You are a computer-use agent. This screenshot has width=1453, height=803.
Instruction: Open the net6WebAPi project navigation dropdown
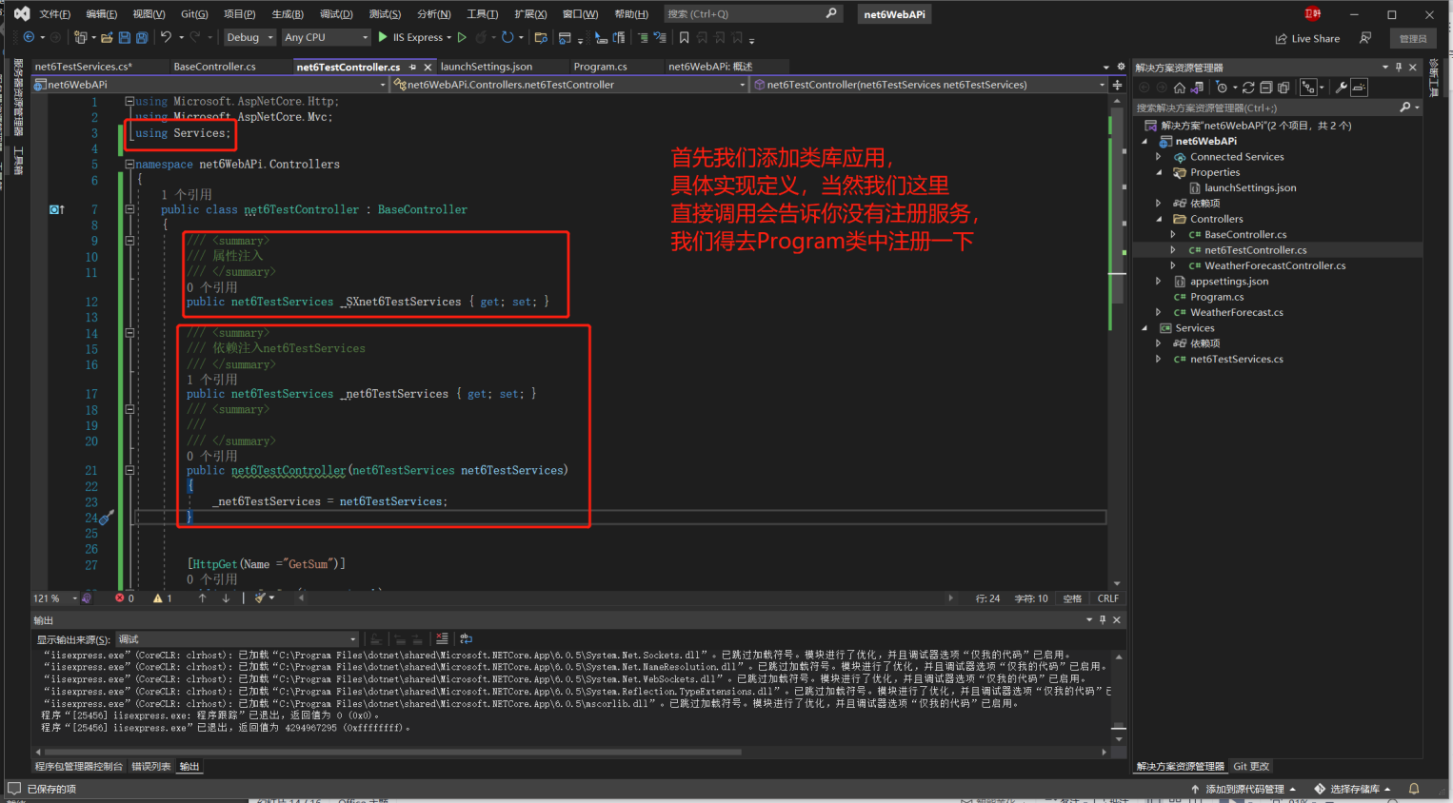click(209, 85)
